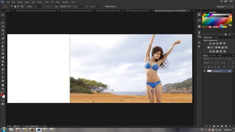Image resolution: width=235 pixels, height=132 pixels.
Task: Switch to the Color panel tab
Action: [205, 12]
